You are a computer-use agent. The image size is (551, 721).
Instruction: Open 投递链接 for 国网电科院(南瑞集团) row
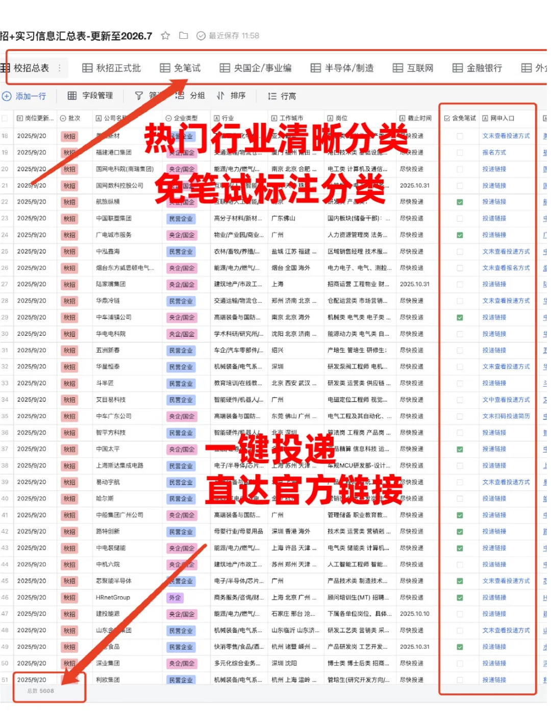(494, 169)
